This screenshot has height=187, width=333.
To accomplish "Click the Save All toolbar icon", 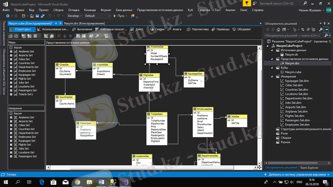I will click(42, 16).
